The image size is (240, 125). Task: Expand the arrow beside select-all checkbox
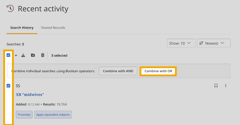coord(16,55)
